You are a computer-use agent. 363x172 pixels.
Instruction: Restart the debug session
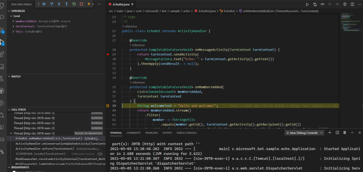74,4
